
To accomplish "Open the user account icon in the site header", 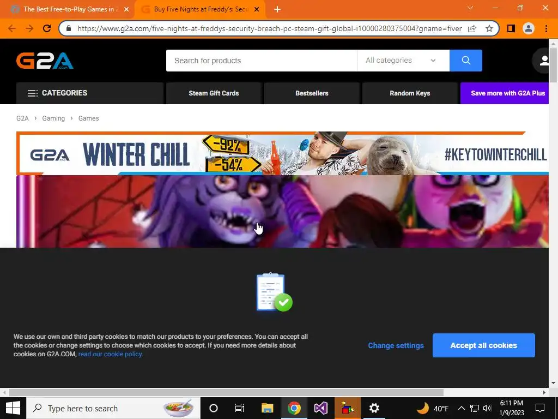I will tap(543, 61).
